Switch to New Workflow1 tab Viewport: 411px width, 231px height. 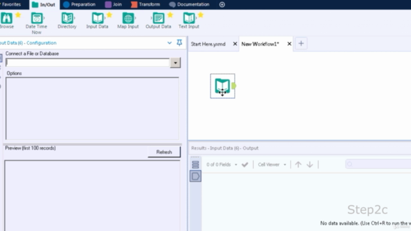[260, 44]
